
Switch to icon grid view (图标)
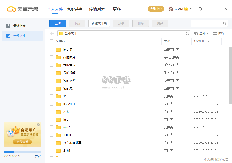219,33
